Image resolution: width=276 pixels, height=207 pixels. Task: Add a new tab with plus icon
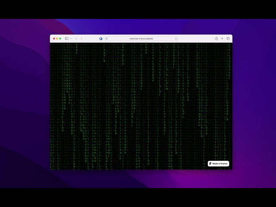222,38
